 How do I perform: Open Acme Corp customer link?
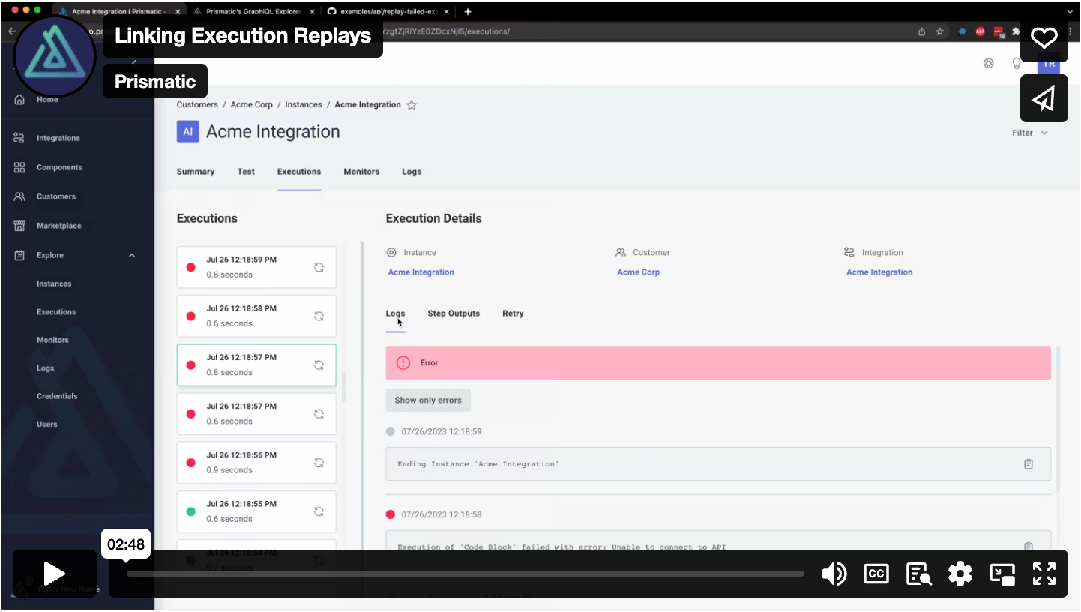638,272
